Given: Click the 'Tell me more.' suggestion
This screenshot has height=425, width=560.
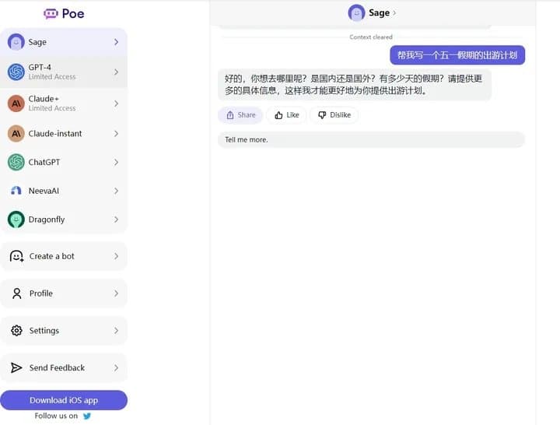Looking at the screenshot, I should click(371, 140).
